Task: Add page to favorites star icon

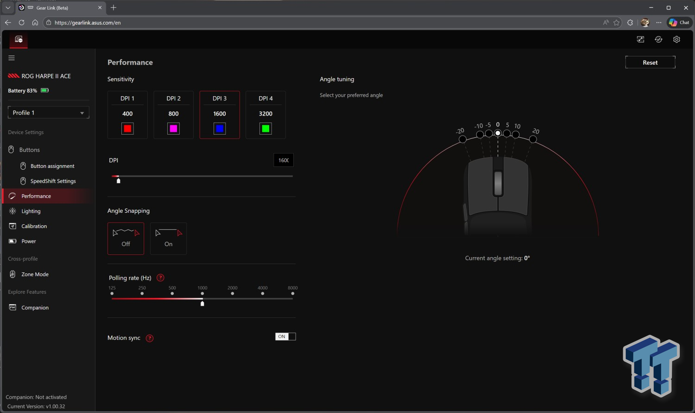Action: (x=616, y=22)
